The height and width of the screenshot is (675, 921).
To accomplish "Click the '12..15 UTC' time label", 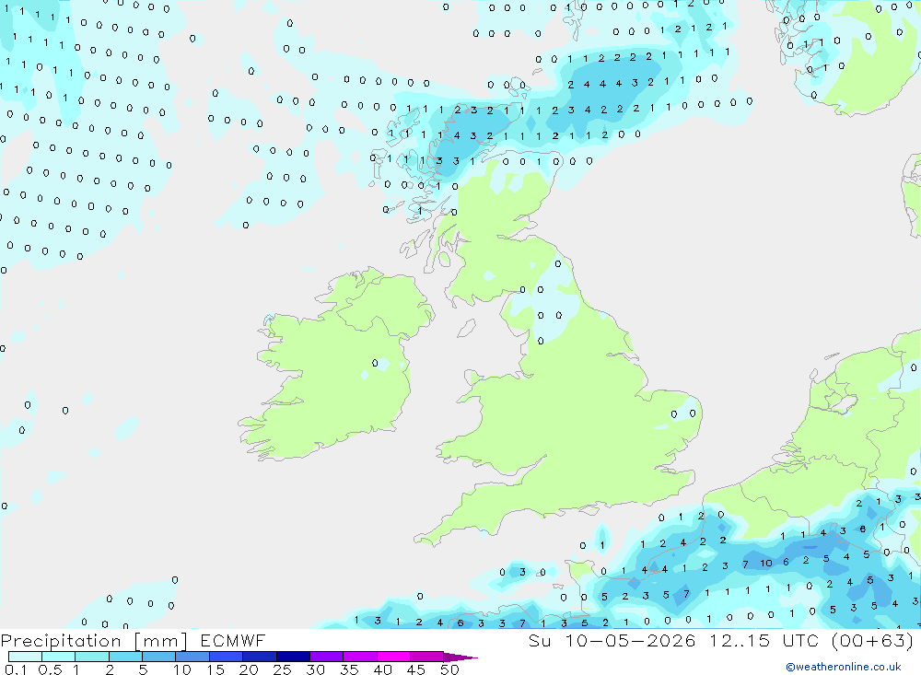I will pyautogui.click(x=763, y=641).
